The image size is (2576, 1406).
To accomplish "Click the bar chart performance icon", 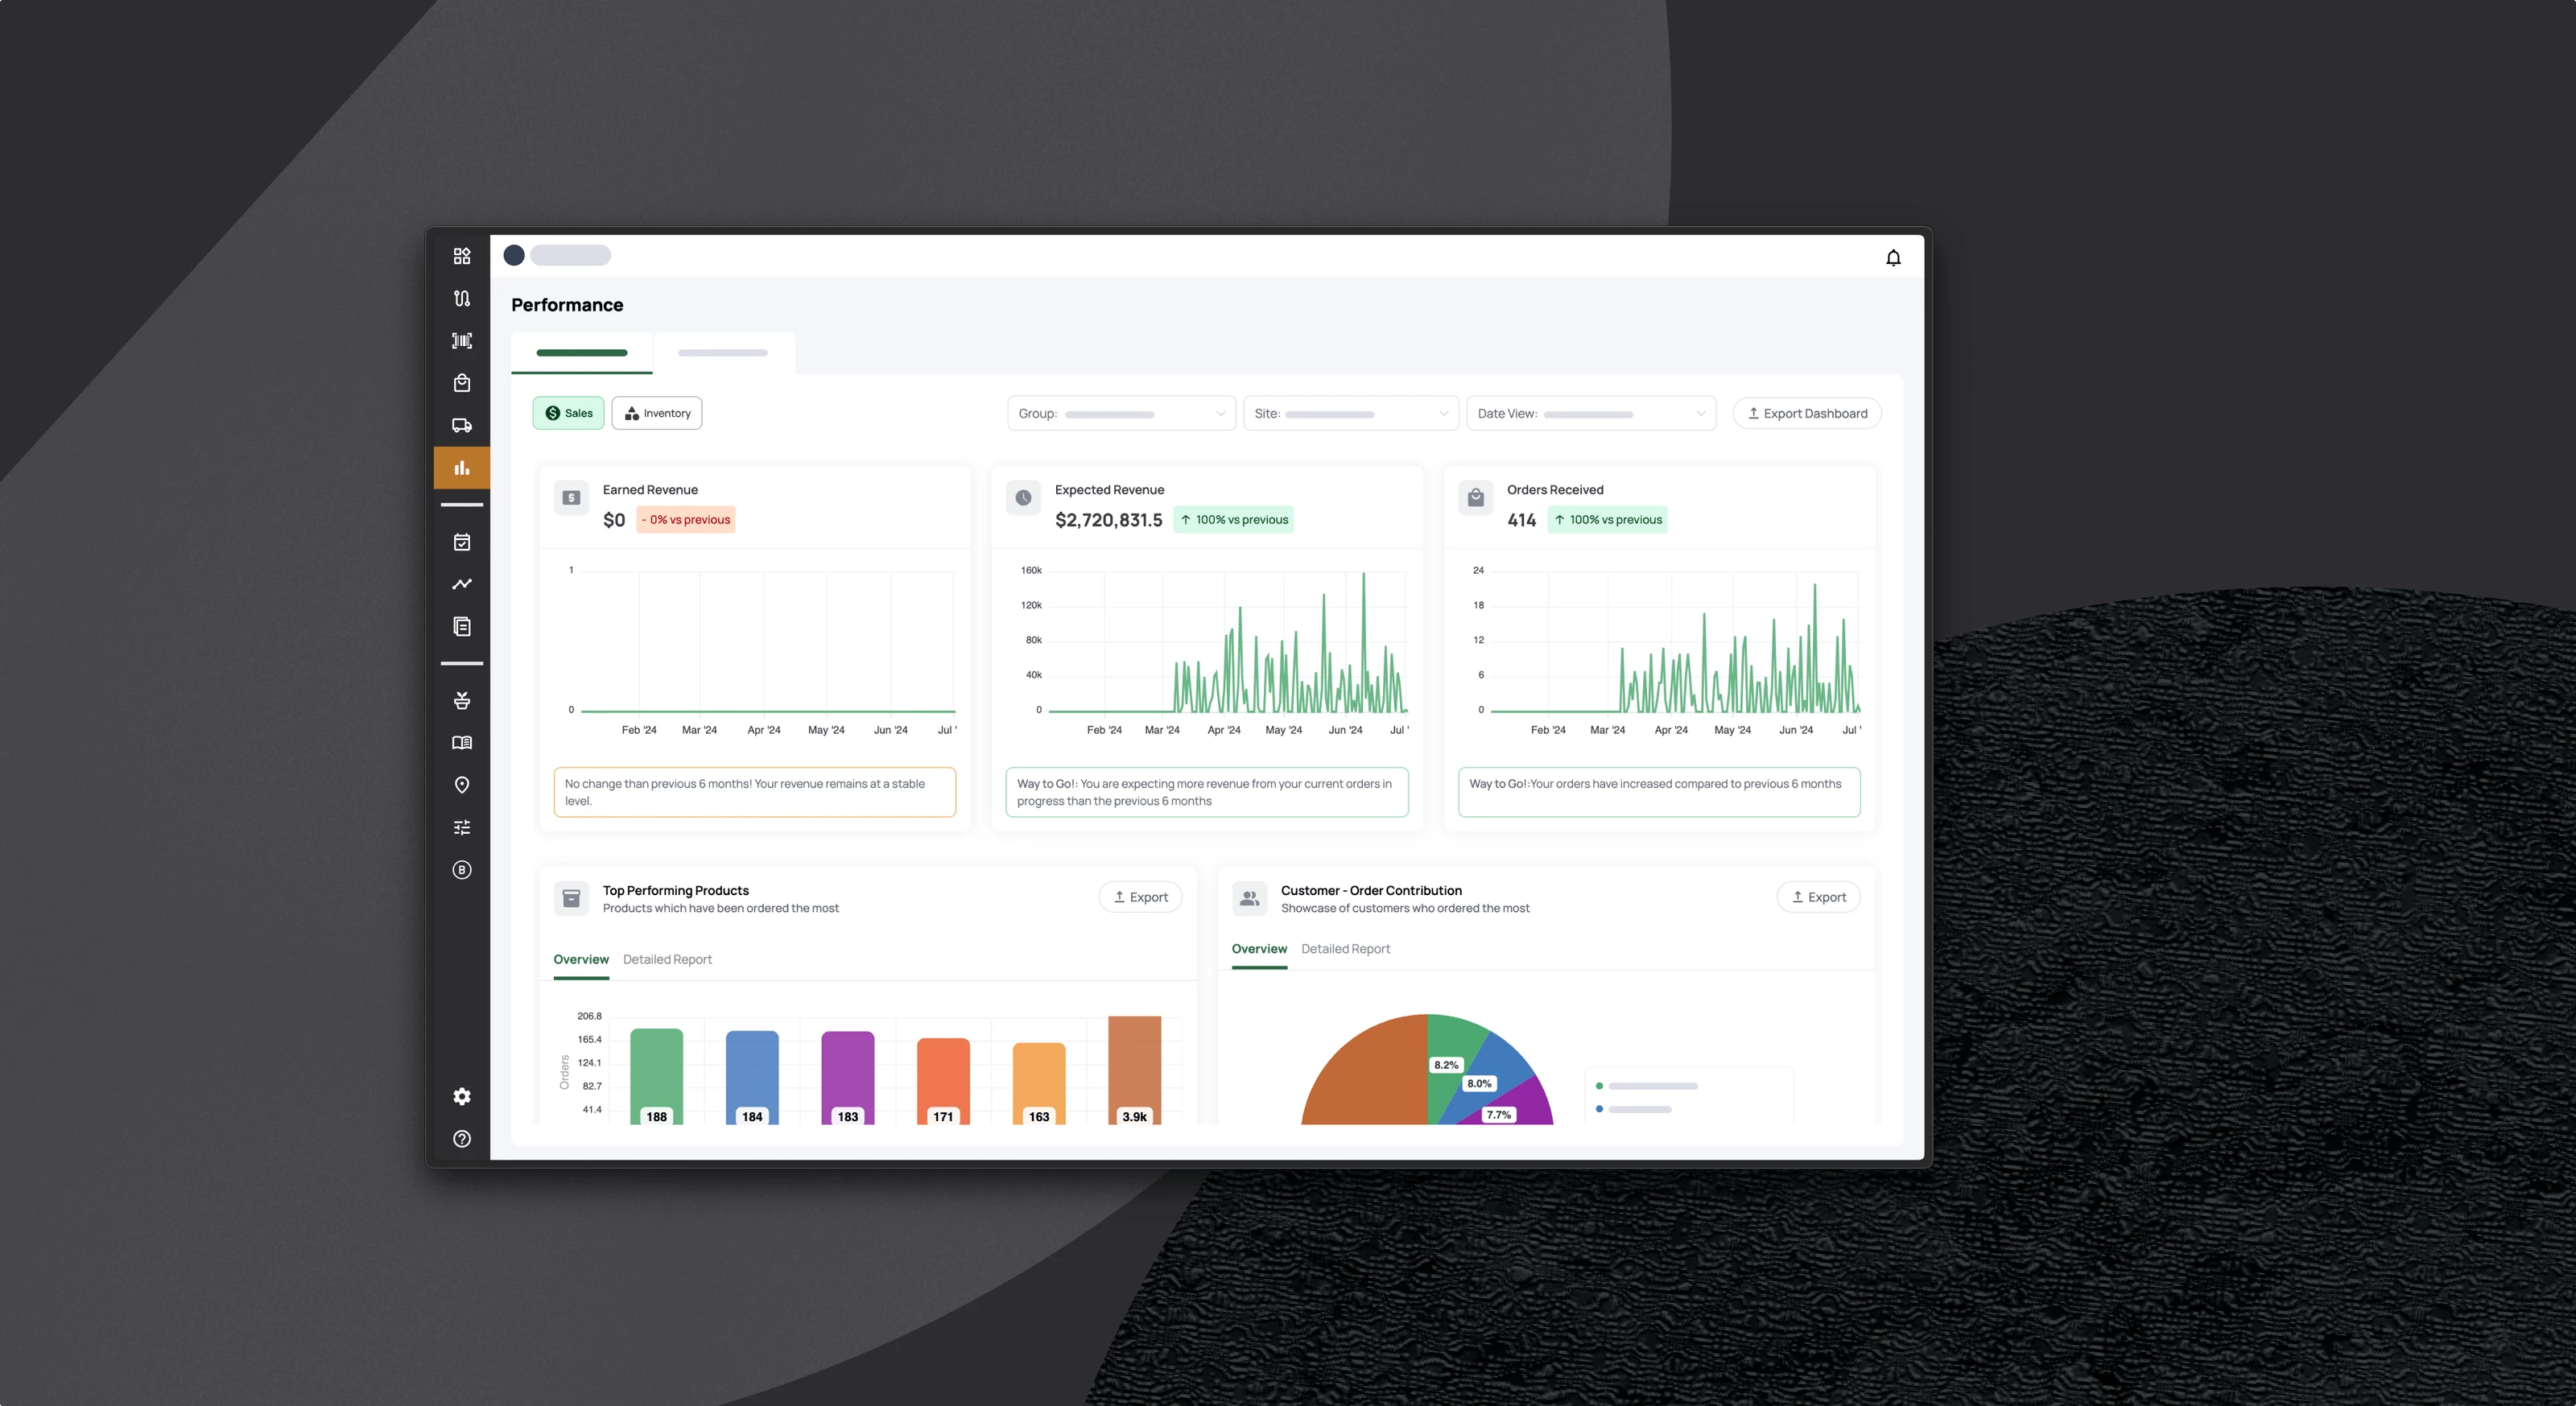I will (461, 468).
